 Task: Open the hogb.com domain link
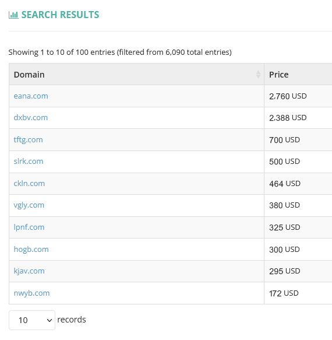click(x=31, y=250)
